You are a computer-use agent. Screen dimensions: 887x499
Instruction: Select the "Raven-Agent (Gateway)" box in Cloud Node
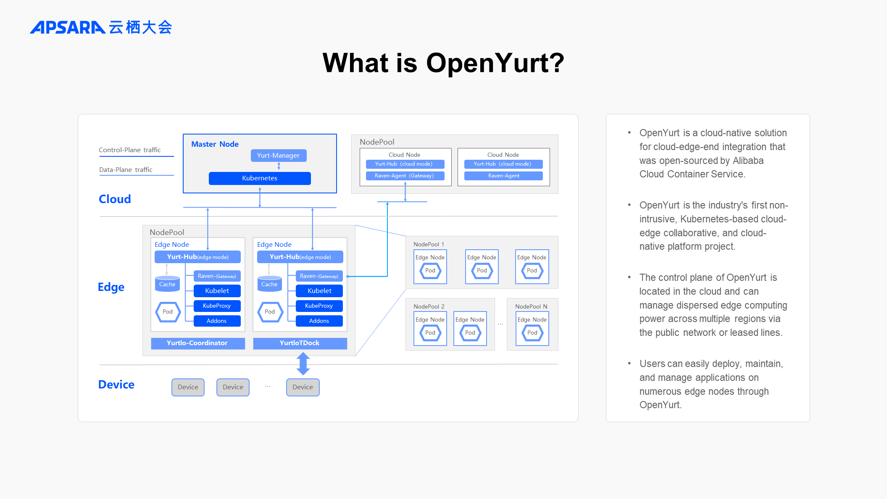[405, 176]
